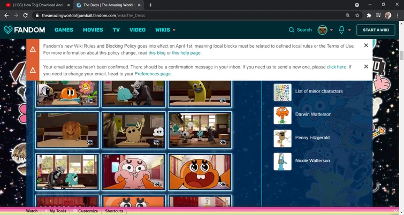Click the Fandom logo
Viewport: 404px width, 215px height.
[x=25, y=30]
